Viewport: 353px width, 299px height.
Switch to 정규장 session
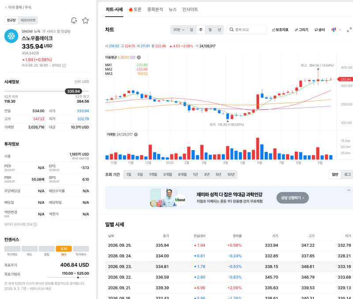11,20
